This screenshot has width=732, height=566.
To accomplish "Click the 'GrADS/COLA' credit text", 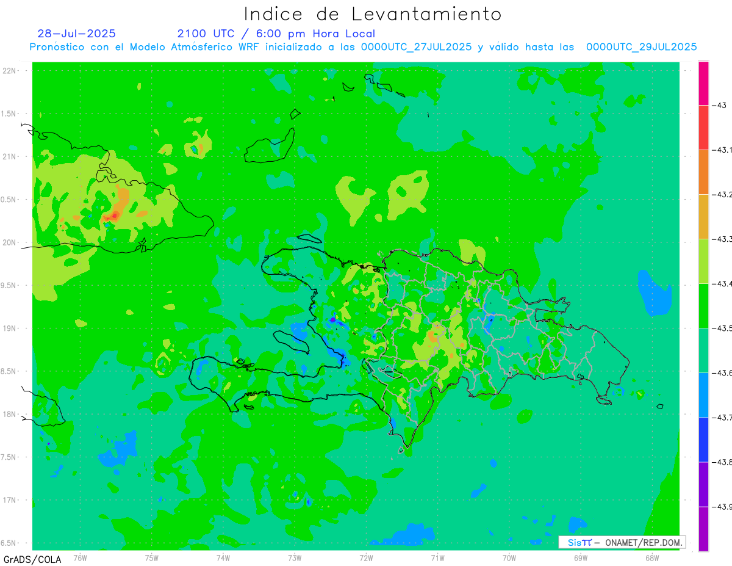I will tap(32, 559).
